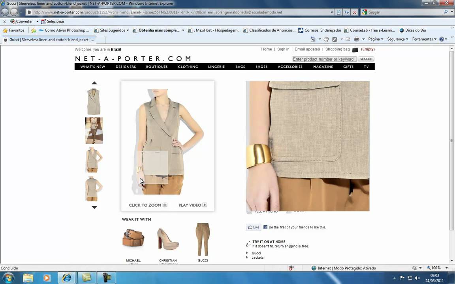This screenshot has width=455, height=284.
Task: Refresh the page with the blue arrows icon
Action: pyautogui.click(x=346, y=12)
